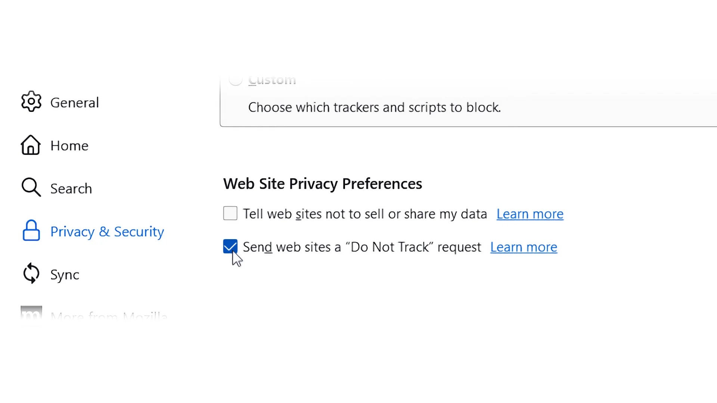Learn more about selling data option
The height and width of the screenshot is (403, 717).
coord(530,213)
